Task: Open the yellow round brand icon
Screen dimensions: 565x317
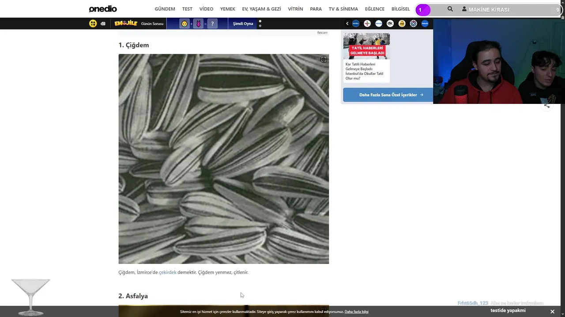Action: [402, 23]
